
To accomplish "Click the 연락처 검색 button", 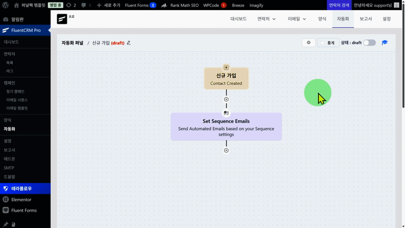I will click(x=339, y=5).
